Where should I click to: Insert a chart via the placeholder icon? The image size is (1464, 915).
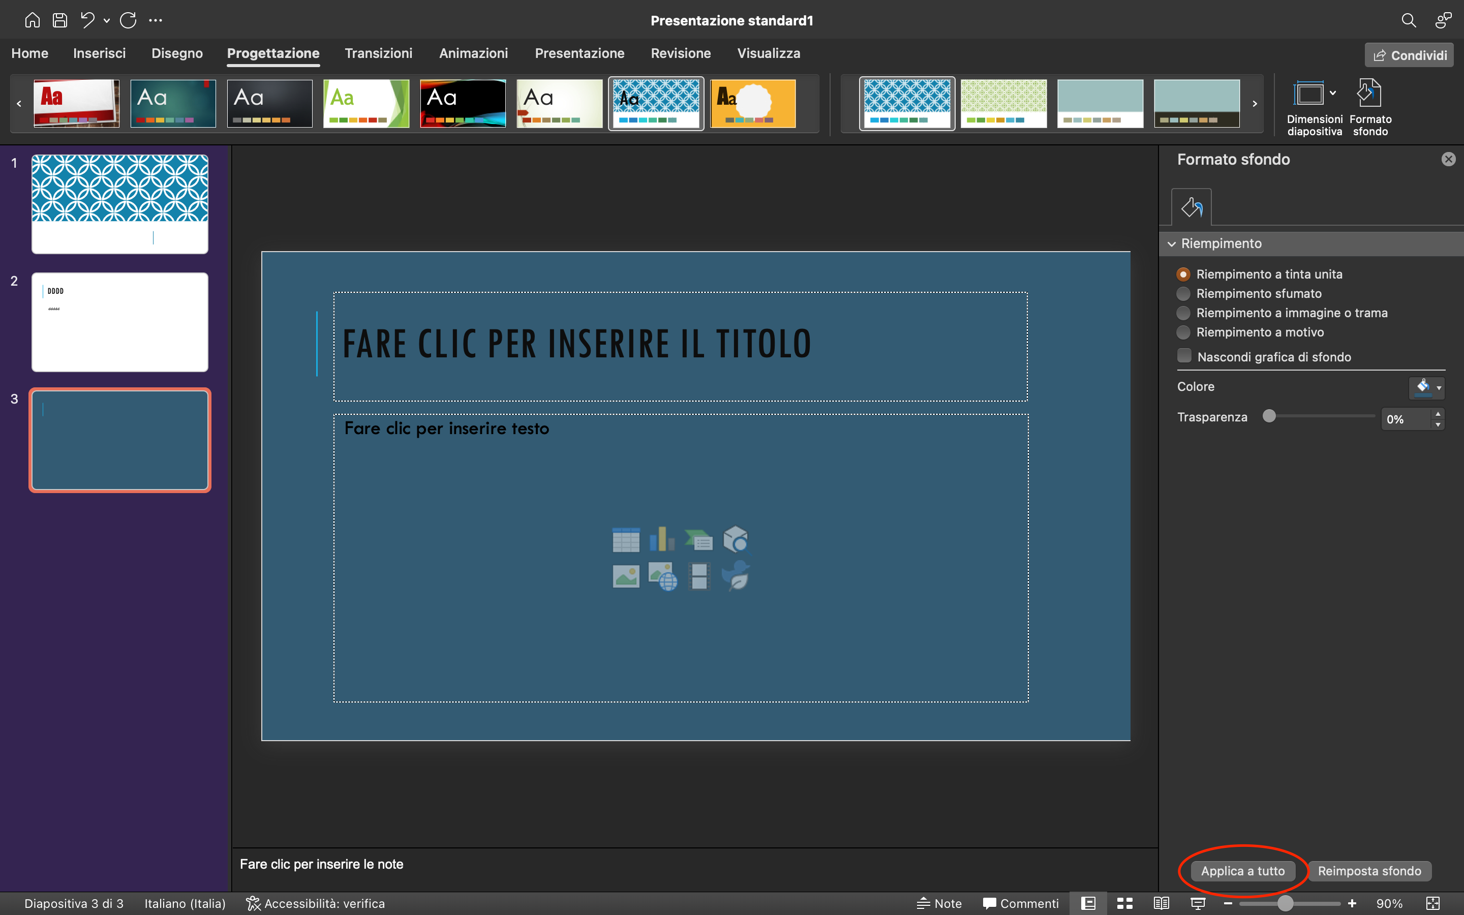(x=662, y=540)
